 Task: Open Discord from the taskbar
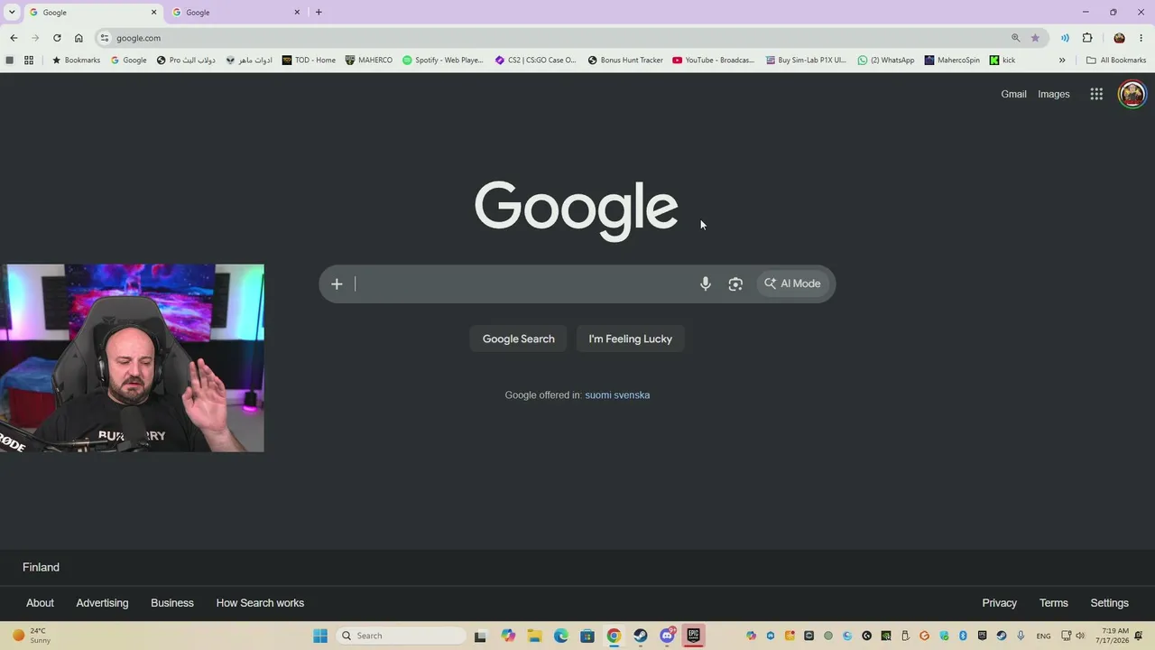[x=667, y=636]
